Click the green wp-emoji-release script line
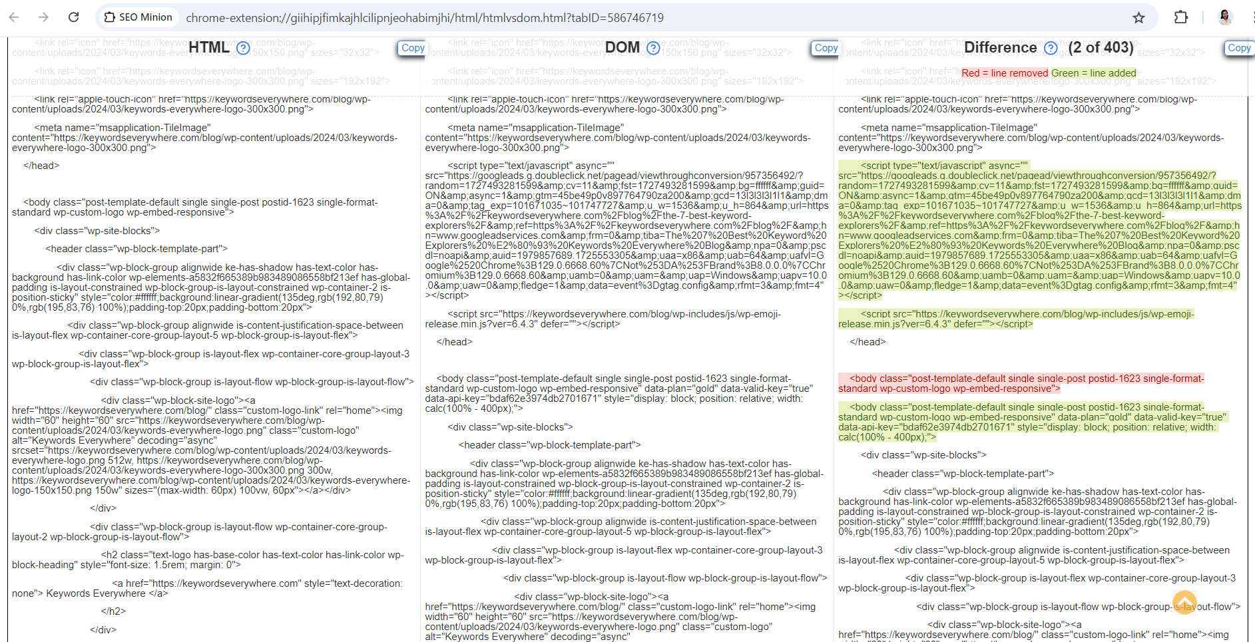The height and width of the screenshot is (642, 1255). click(1016, 319)
